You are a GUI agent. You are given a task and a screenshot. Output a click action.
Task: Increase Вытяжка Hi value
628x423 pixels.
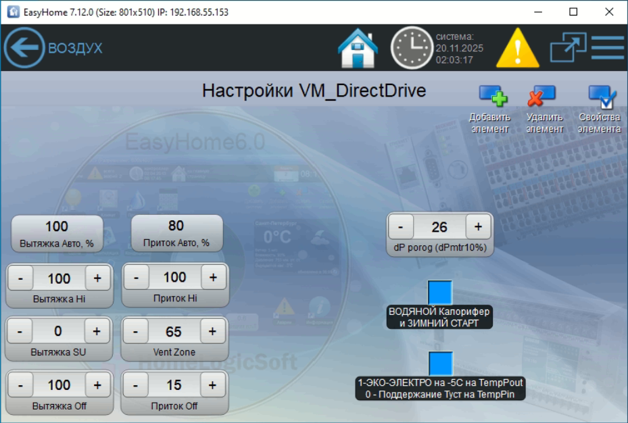[97, 278]
